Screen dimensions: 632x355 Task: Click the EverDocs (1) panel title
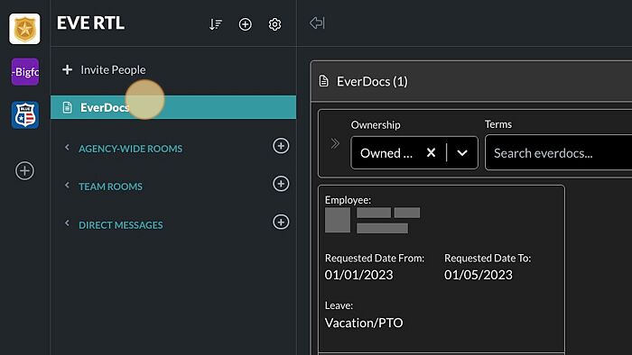pos(372,82)
